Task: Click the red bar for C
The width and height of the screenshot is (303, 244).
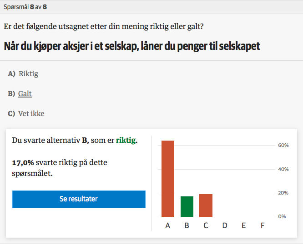Action: pos(206,205)
